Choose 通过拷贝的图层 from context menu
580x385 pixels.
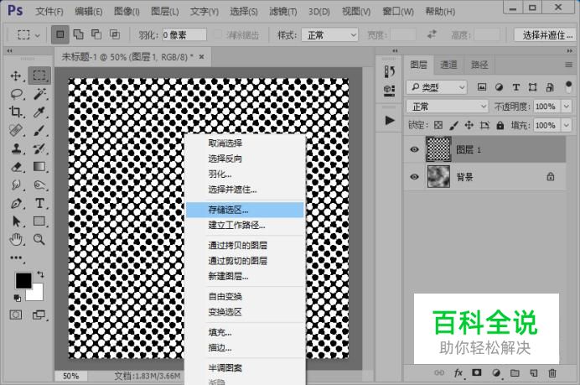pyautogui.click(x=245, y=246)
